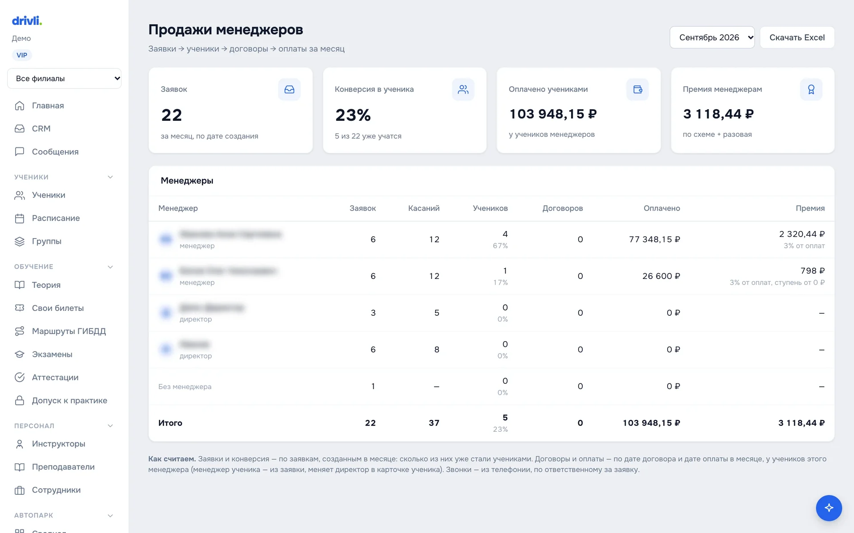Click the Касаний column header
Image resolution: width=854 pixels, height=533 pixels.
pyautogui.click(x=424, y=208)
